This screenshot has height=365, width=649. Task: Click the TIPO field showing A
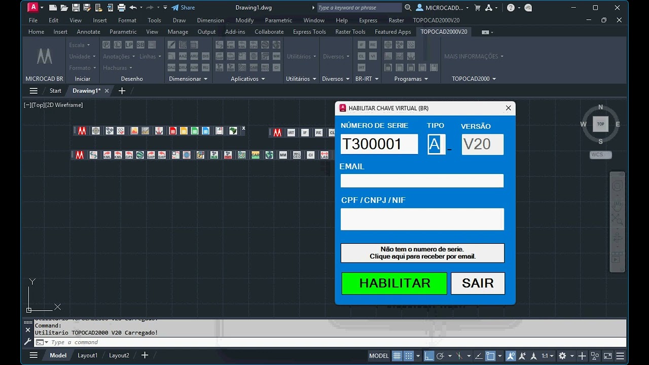point(436,144)
